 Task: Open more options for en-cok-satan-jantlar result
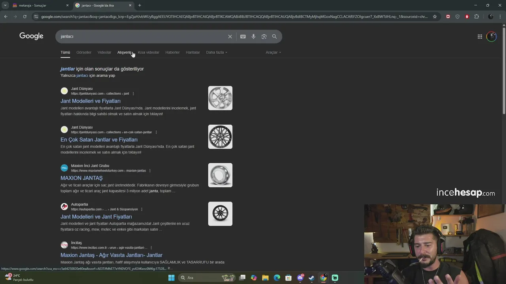pos(156,133)
